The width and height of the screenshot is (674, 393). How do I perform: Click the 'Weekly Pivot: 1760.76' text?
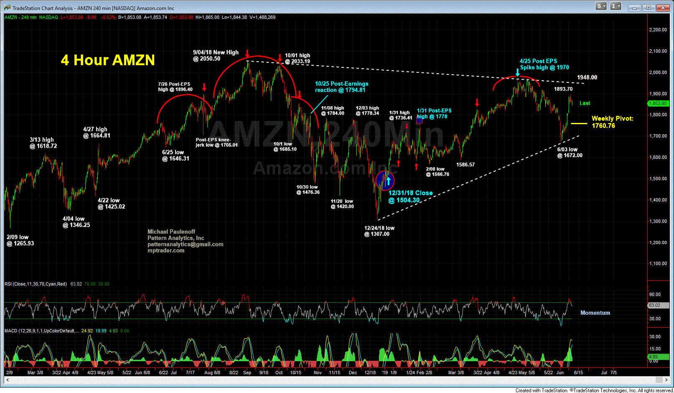tap(612, 122)
